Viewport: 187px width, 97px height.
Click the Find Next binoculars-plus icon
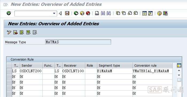pyautogui.click(x=109, y=13)
